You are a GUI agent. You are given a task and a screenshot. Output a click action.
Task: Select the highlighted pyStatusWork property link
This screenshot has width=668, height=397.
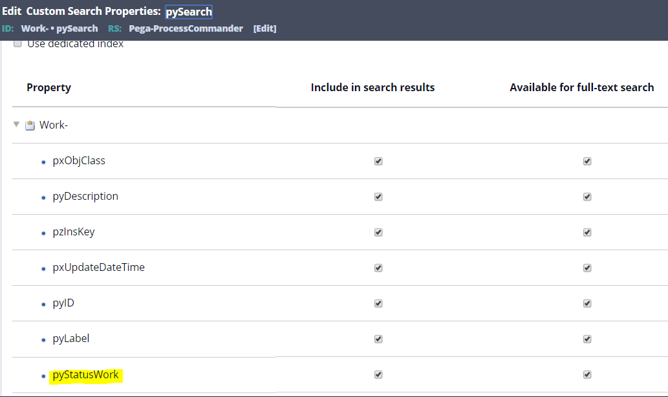[85, 374]
